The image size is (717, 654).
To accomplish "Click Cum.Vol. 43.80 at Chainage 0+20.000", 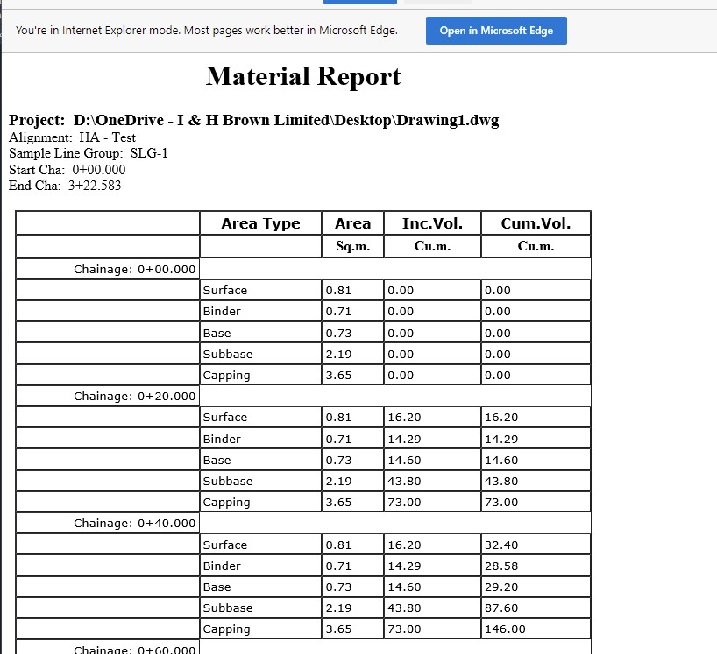I will (x=501, y=481).
